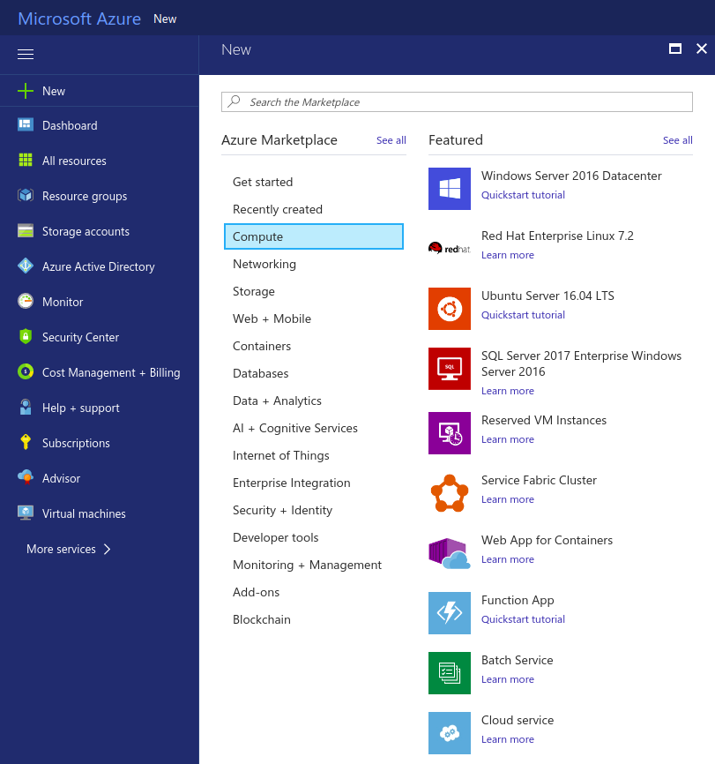Screen dimensions: 715x764
Task: Click the Azure Active Directory sidebar icon
Action: pyautogui.click(x=26, y=266)
